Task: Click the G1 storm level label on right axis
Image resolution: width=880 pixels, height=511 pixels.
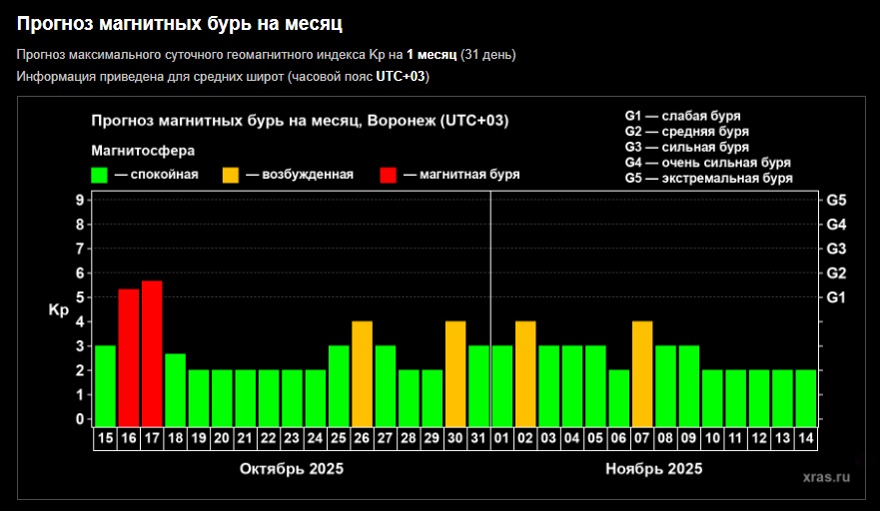Action: click(x=836, y=297)
